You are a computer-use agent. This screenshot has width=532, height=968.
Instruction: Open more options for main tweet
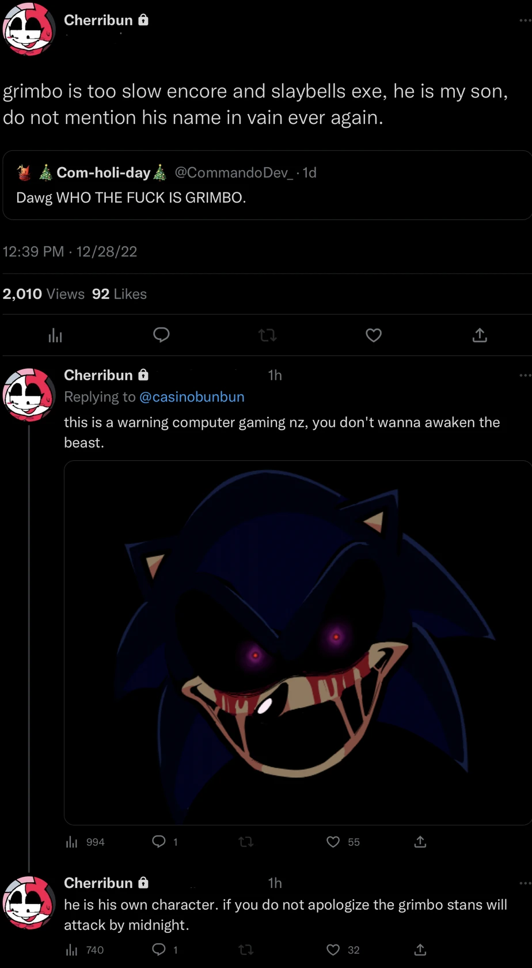(525, 20)
